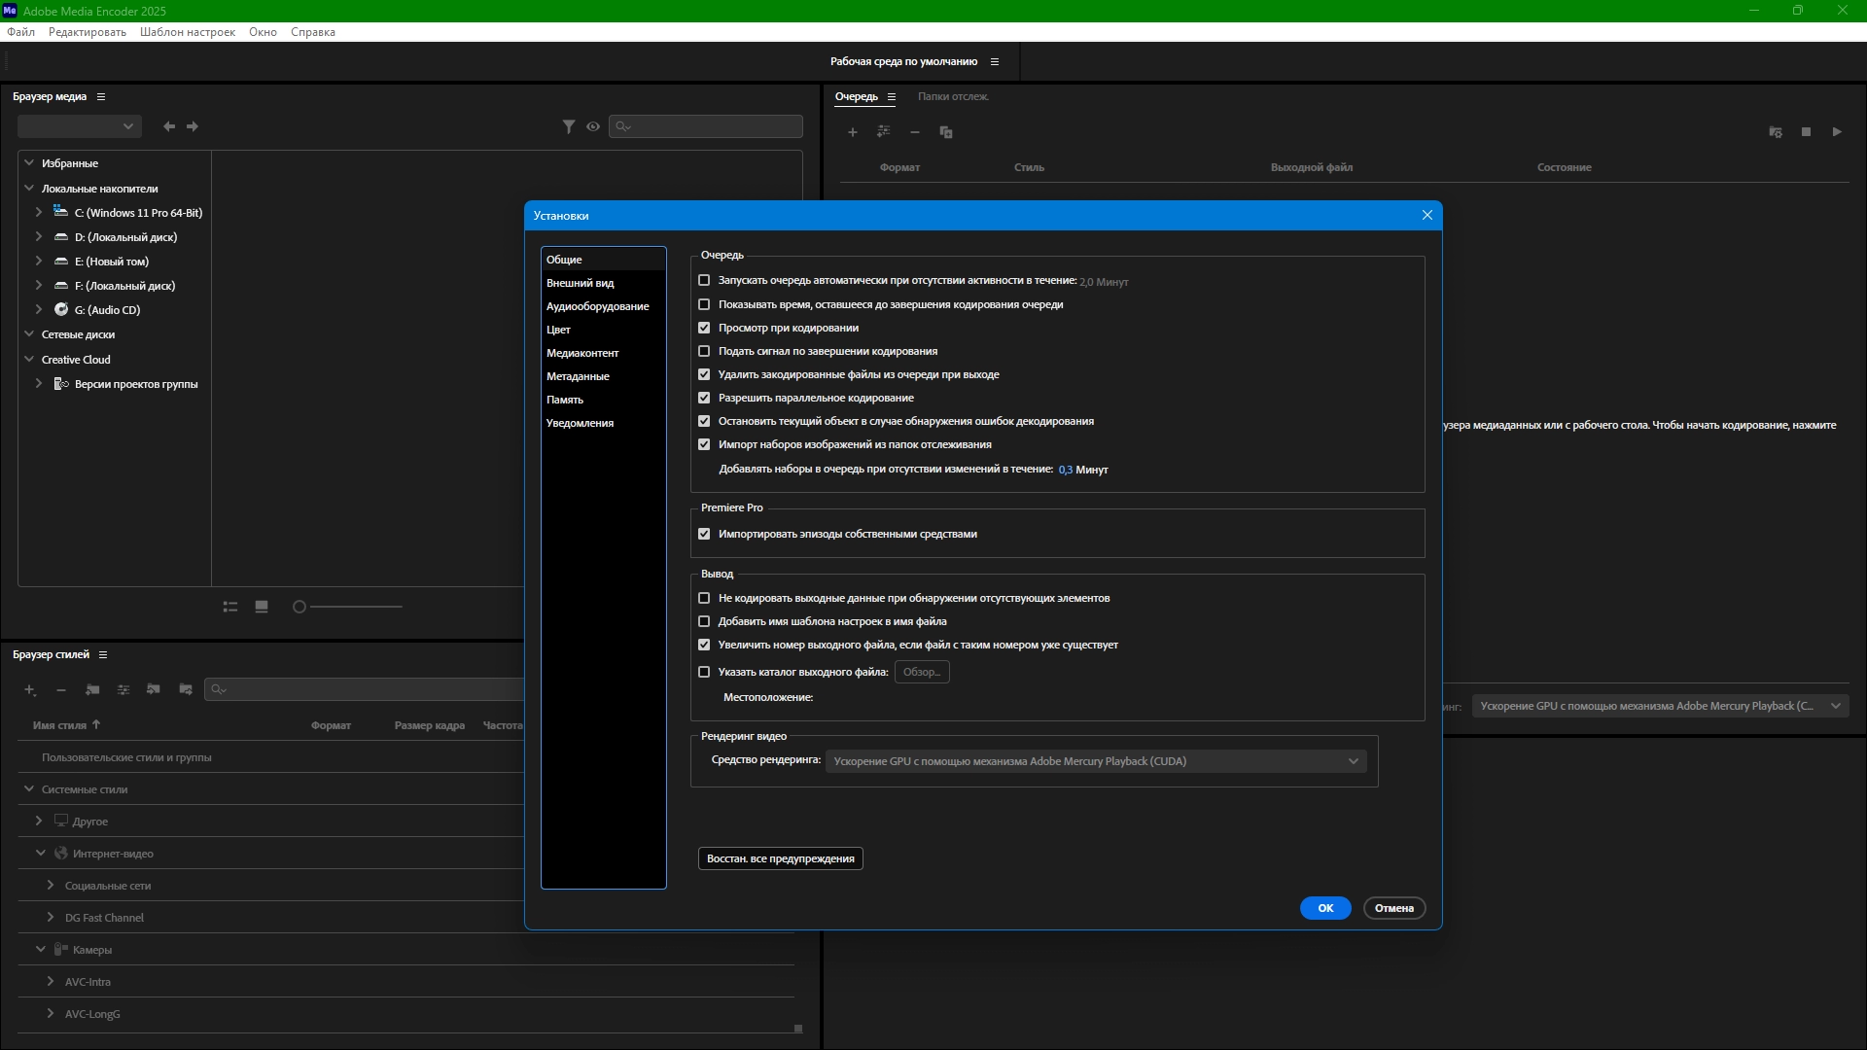
Task: Click the duplicate icon in Queue toolbar
Action: pos(946,132)
